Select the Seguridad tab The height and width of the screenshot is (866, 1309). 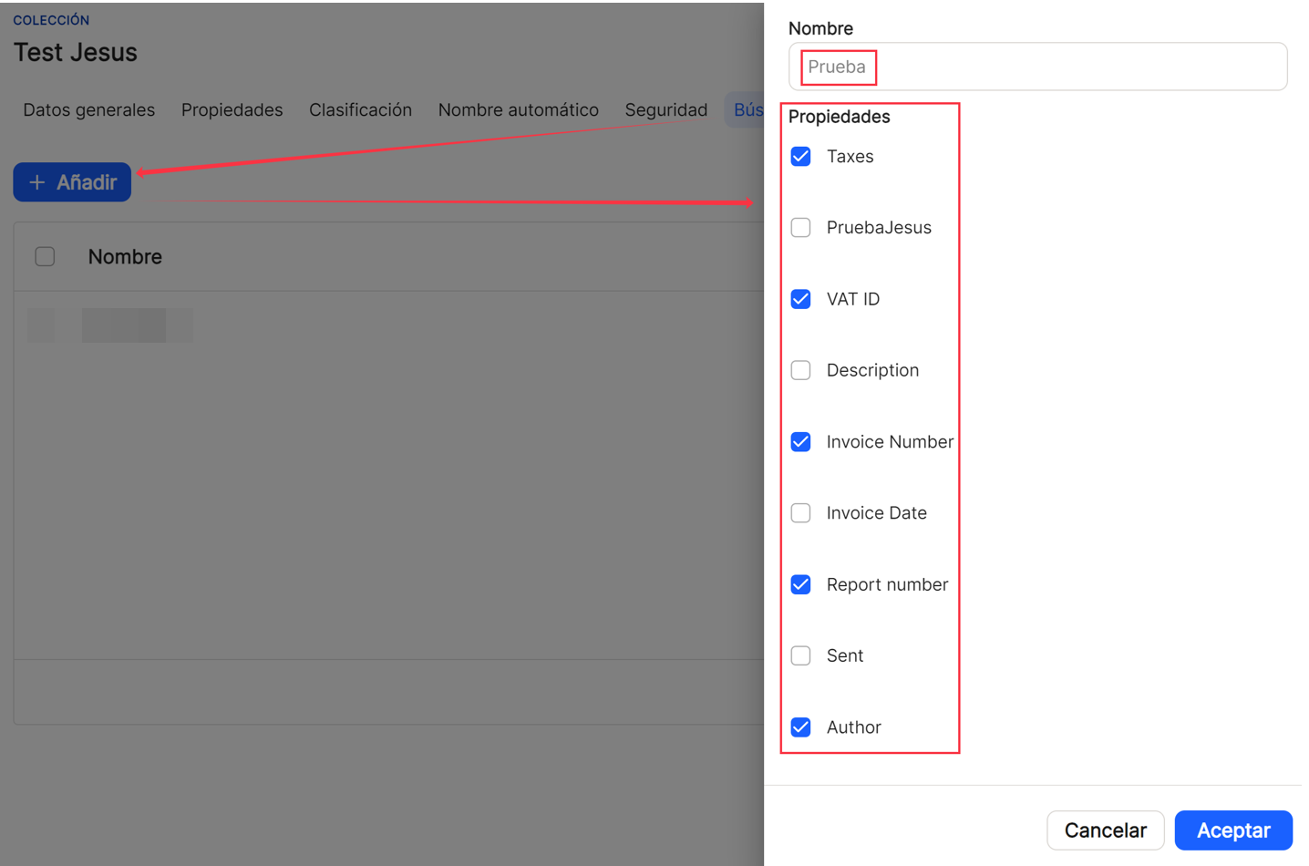tap(666, 110)
